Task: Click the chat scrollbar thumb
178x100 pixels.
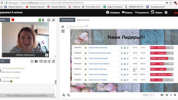Action: point(56,82)
